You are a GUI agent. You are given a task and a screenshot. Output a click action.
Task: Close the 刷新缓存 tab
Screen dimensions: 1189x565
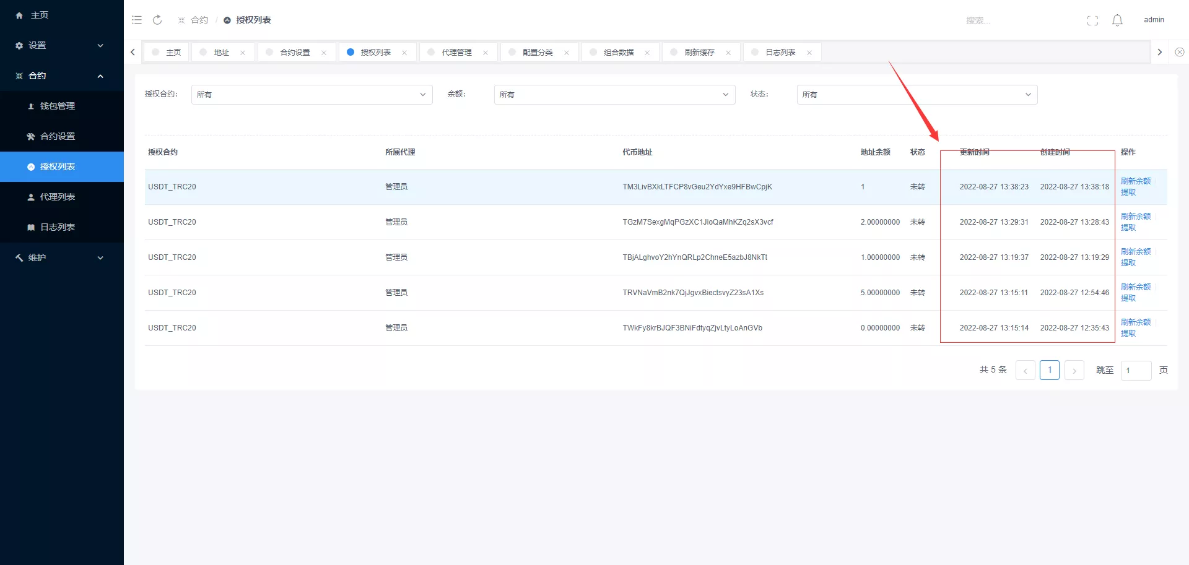pyautogui.click(x=728, y=52)
